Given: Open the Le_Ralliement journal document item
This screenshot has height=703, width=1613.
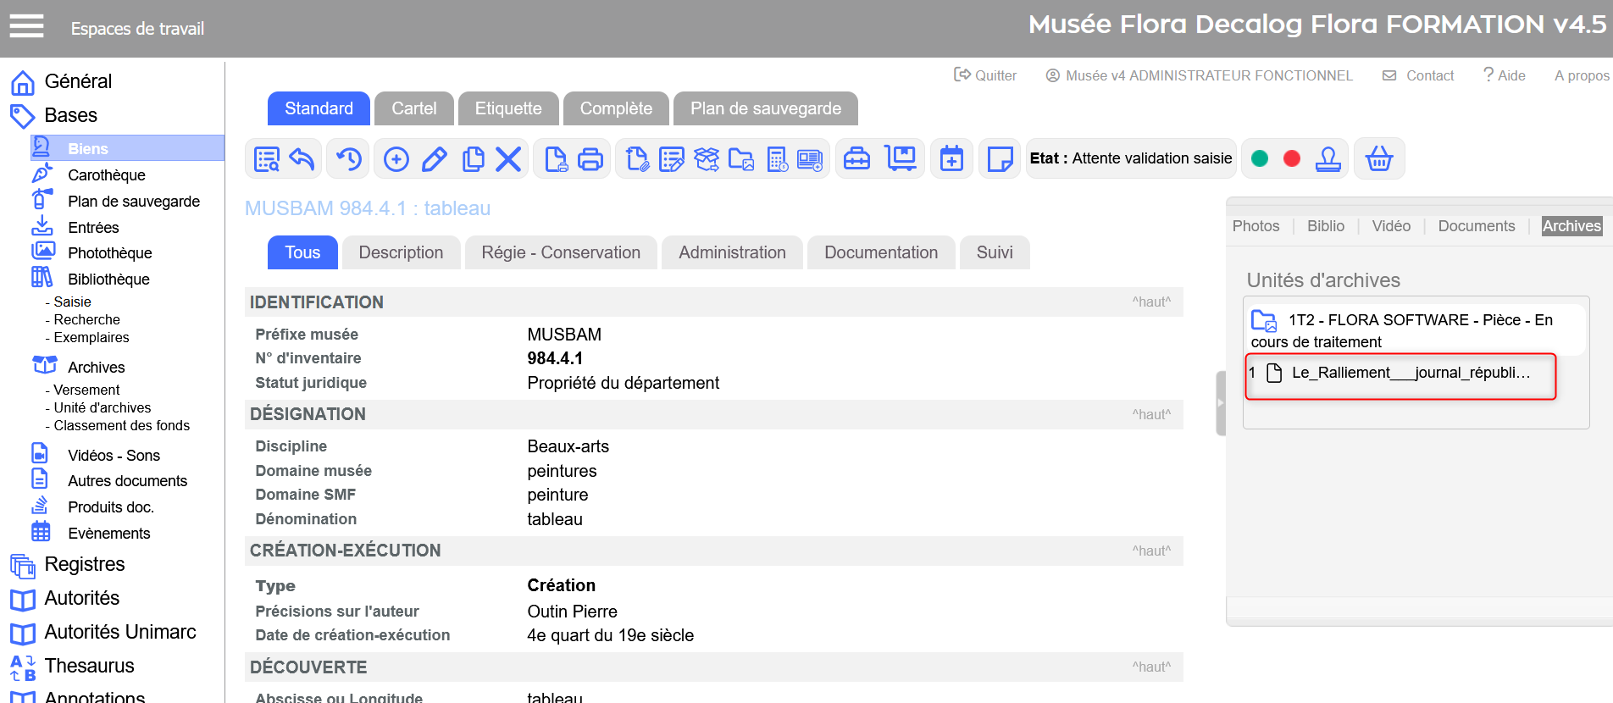Looking at the screenshot, I should (x=1410, y=374).
